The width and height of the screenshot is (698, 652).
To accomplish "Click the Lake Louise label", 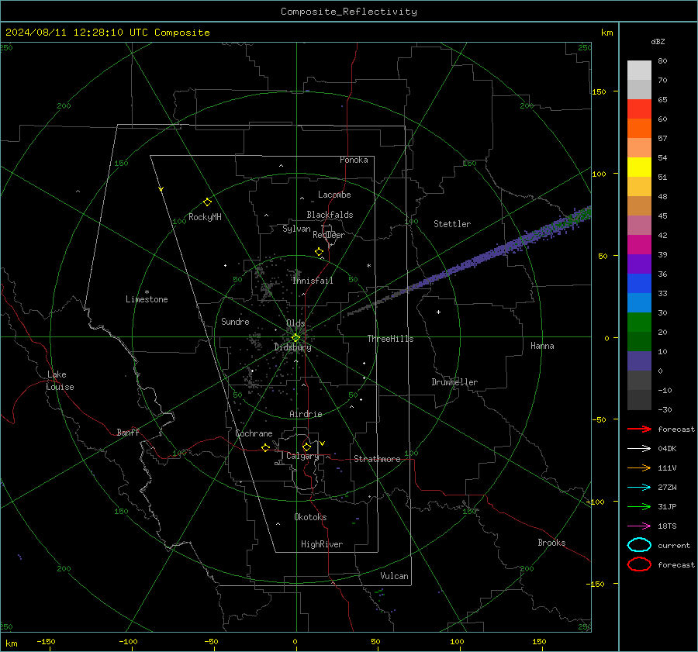I will [60, 381].
